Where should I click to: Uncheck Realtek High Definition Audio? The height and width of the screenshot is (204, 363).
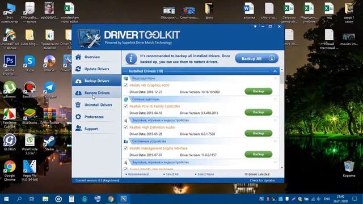(x=126, y=127)
